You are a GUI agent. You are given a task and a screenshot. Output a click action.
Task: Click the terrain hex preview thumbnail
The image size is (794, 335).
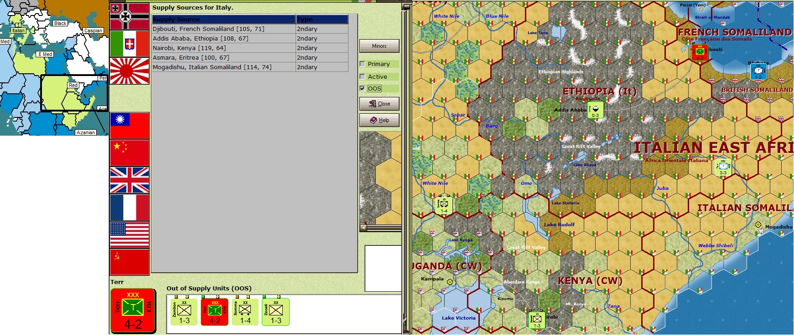click(380, 178)
